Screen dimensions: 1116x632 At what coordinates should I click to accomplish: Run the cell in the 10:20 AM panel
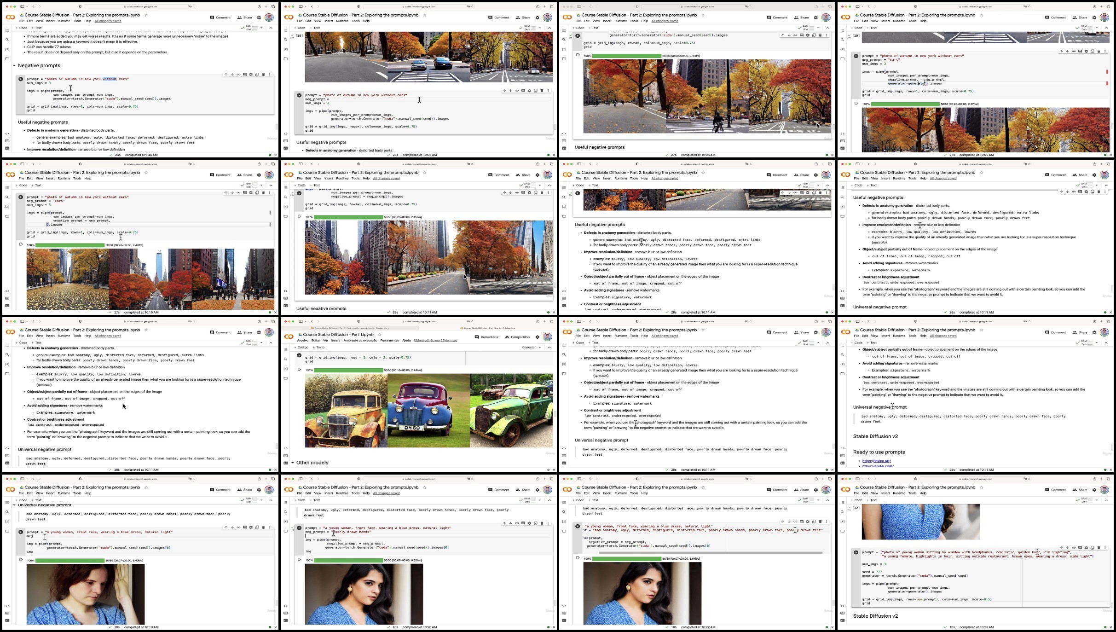pos(299,528)
